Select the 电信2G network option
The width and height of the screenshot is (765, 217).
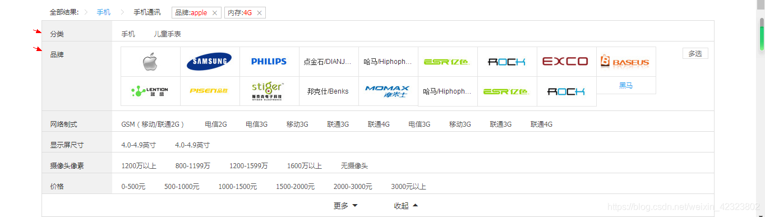[216, 124]
